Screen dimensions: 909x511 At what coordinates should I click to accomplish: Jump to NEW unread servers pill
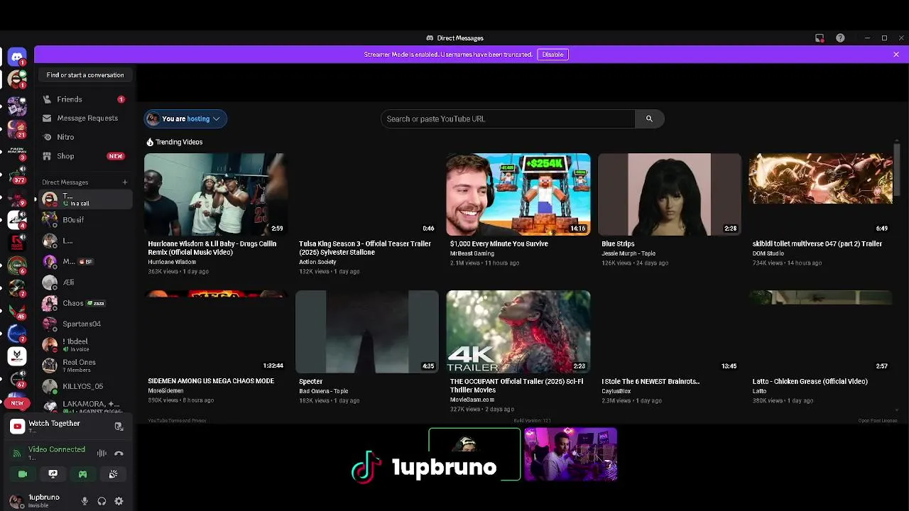click(x=17, y=403)
